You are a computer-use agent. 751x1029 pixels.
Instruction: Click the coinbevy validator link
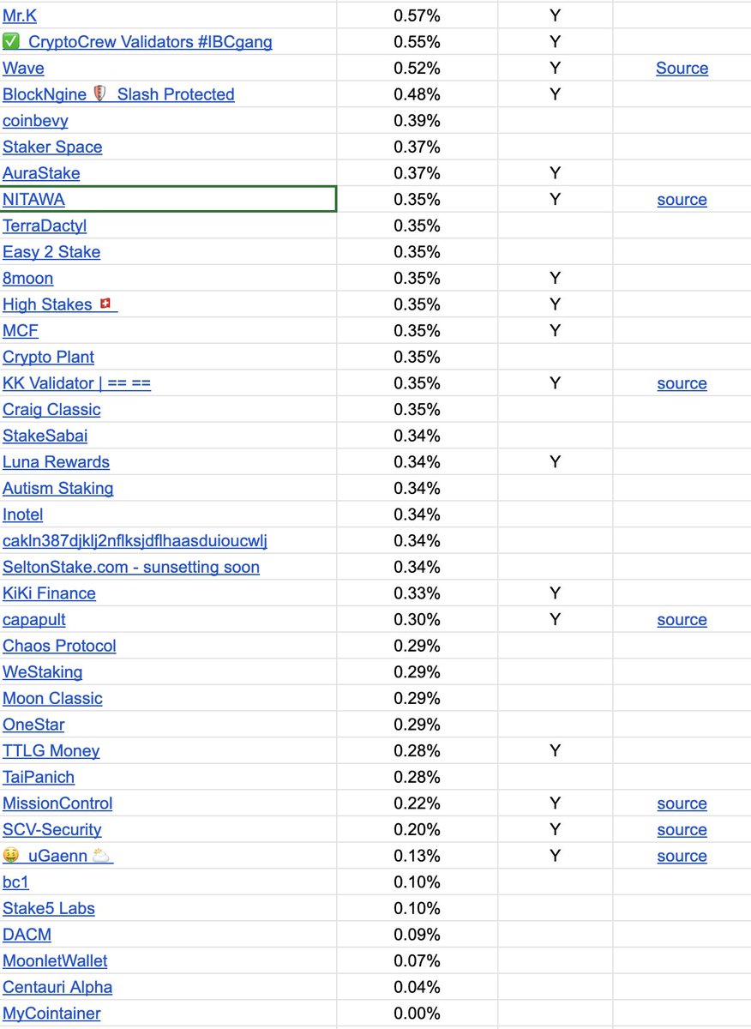coord(35,121)
